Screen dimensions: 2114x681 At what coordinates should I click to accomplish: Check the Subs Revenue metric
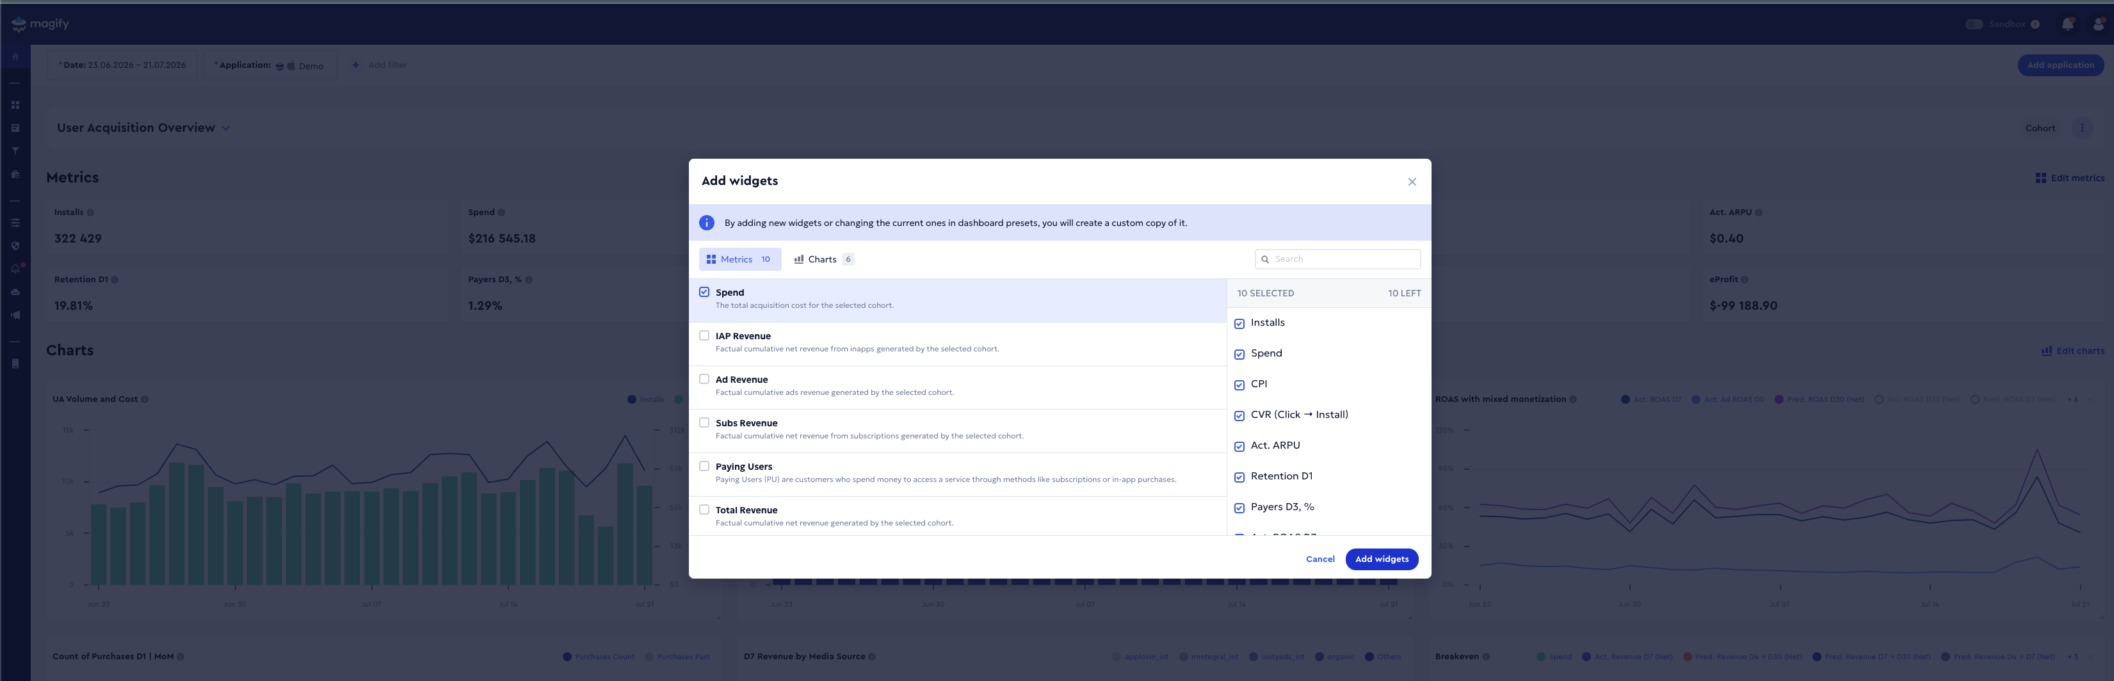[x=704, y=422]
